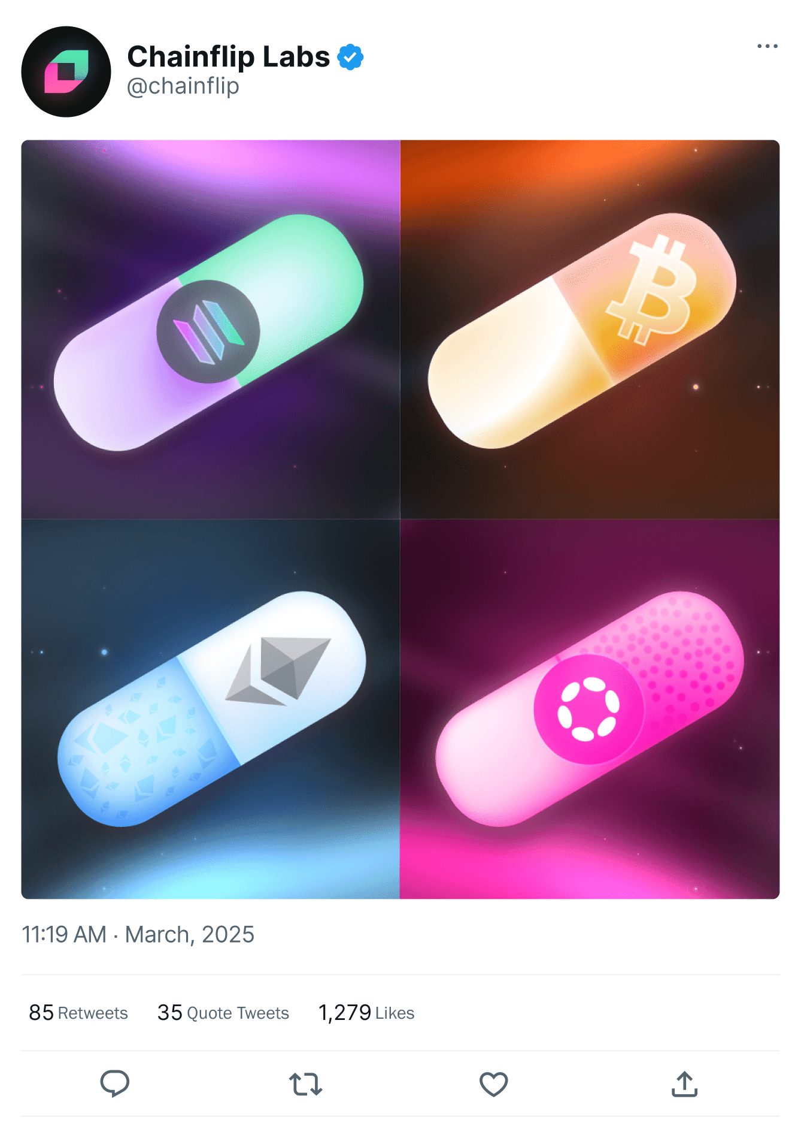801x1129 pixels.
Task: Click the Chainflip Labs profile avatar
Action: (66, 71)
